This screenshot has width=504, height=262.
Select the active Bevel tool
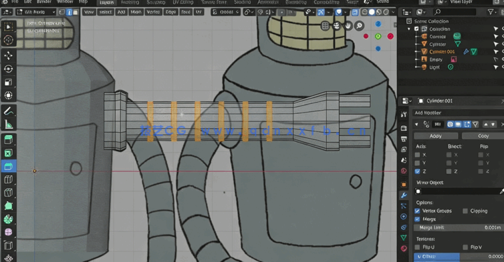click(9, 167)
